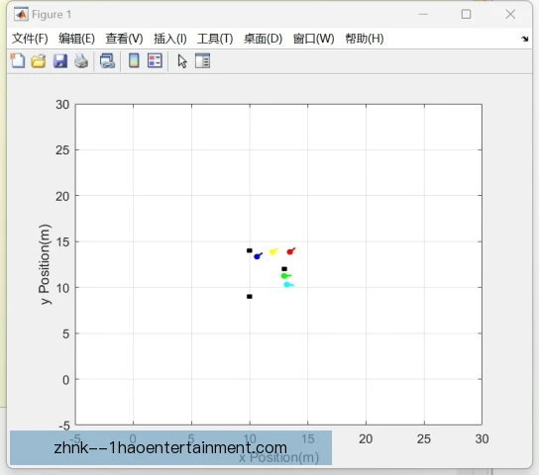
Task: Open the Property Inspector icon
Action: pyautogui.click(x=202, y=61)
